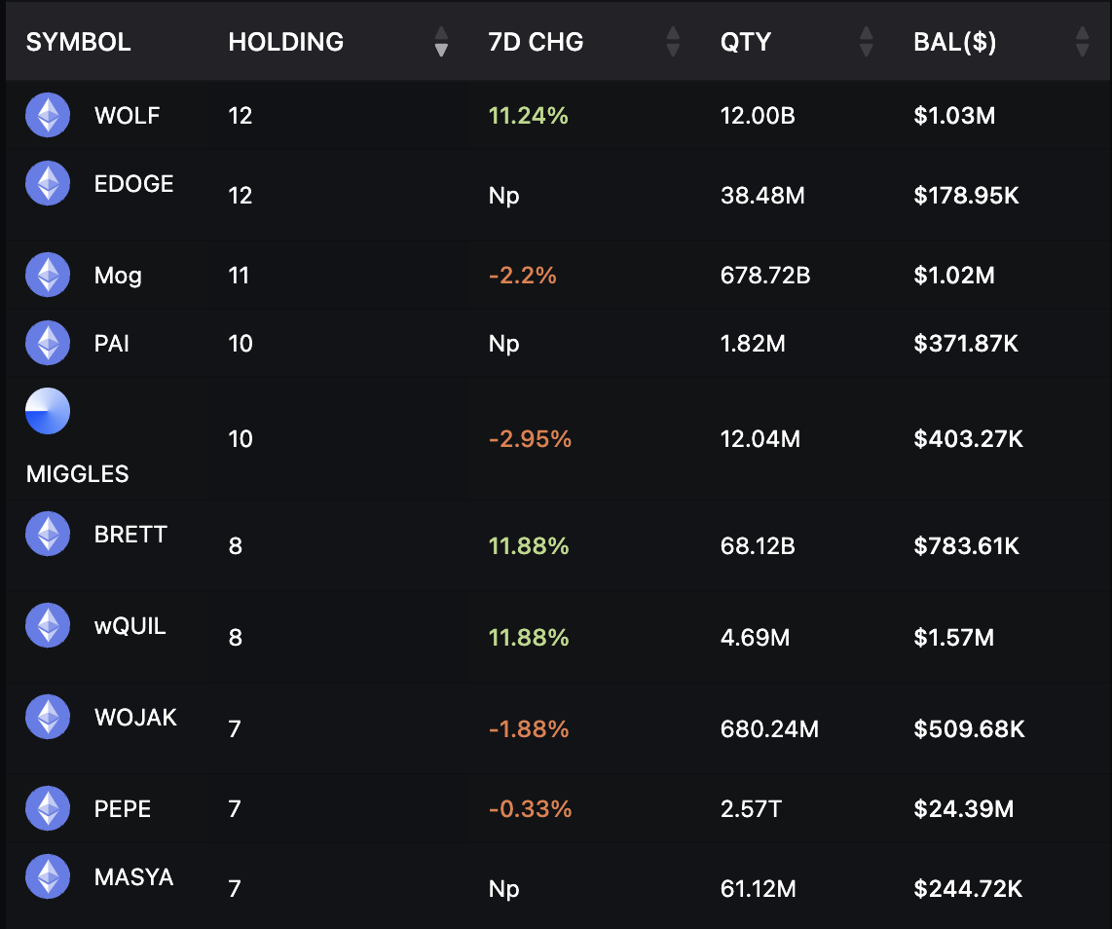Click the Ethereum icon beside PEPE
The width and height of the screenshot is (1112, 929).
point(48,807)
